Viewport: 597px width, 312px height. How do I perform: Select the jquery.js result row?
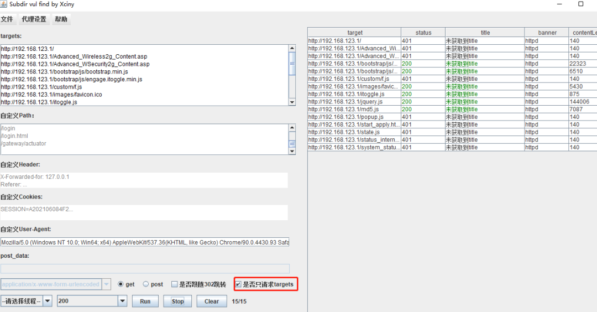pos(452,102)
